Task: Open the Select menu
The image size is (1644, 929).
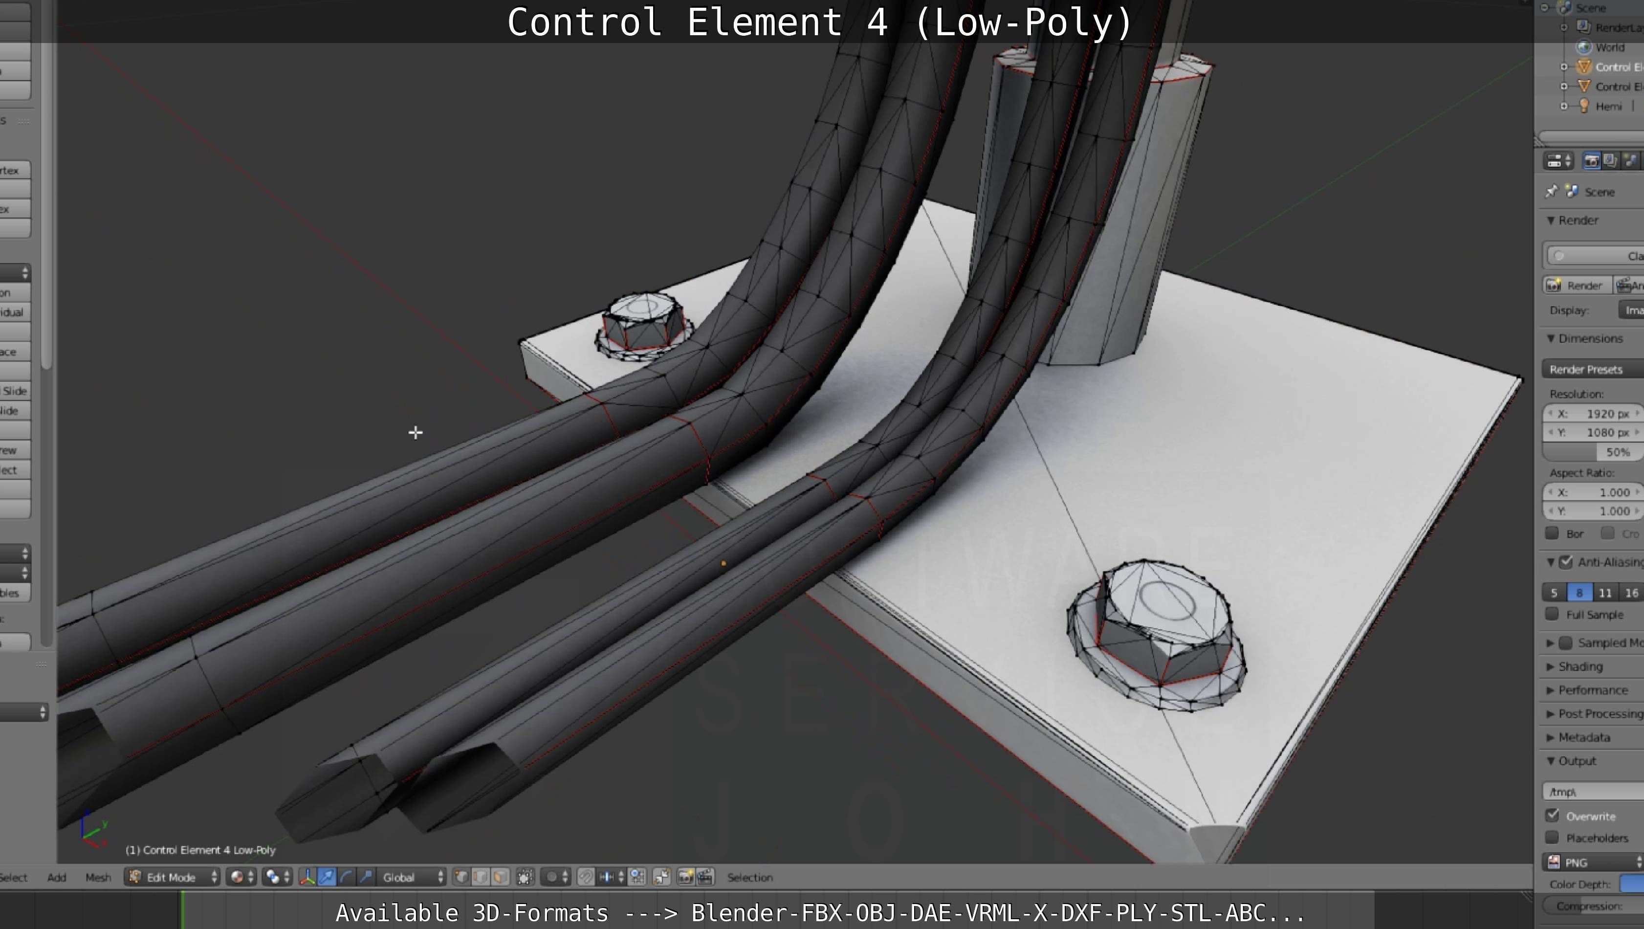Action: click(13, 877)
